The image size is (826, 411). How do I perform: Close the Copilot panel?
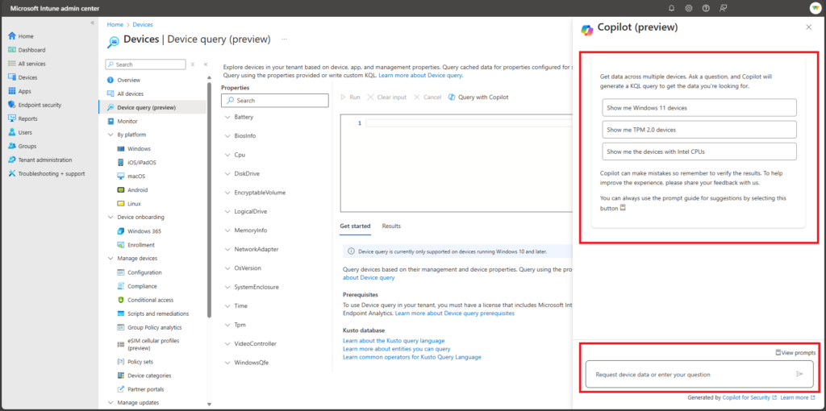tap(808, 27)
